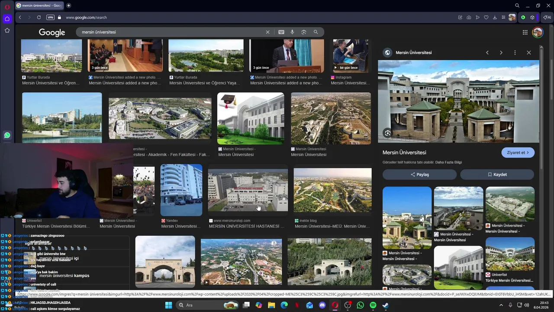This screenshot has width=554, height=312.
Task: Open Task View on the taskbar
Action: tap(247, 305)
